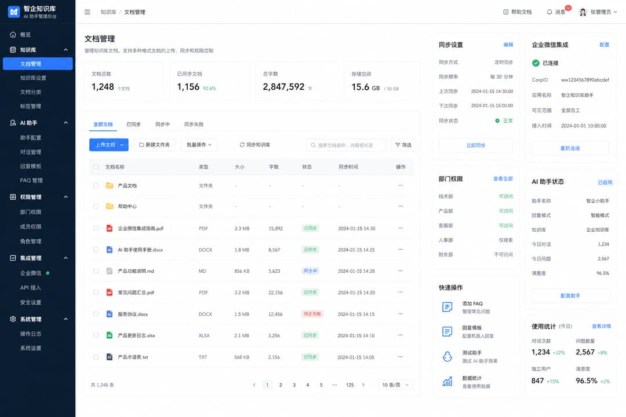Click 查看全部 link in 部门权限

(503, 179)
